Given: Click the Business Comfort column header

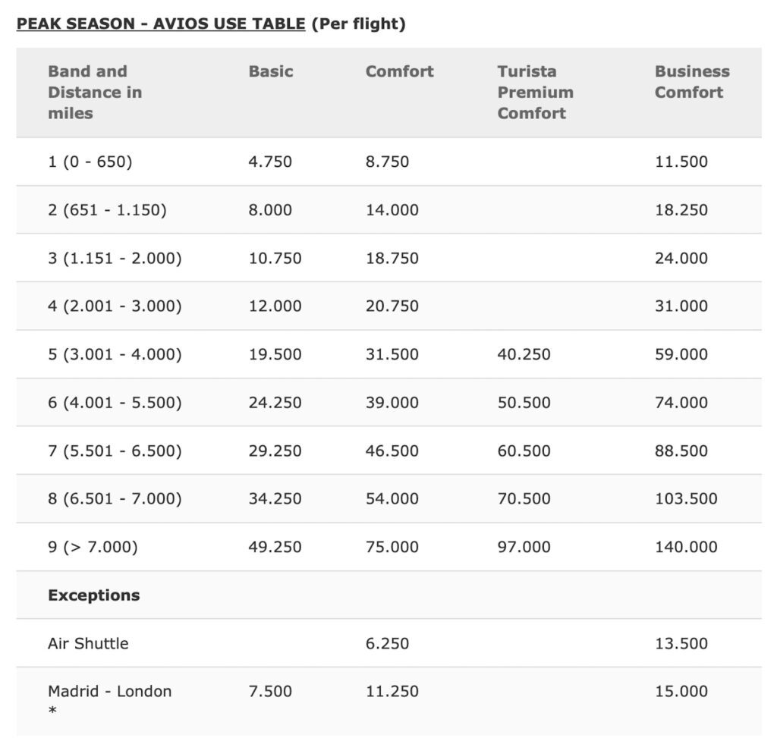Looking at the screenshot, I should point(692,82).
